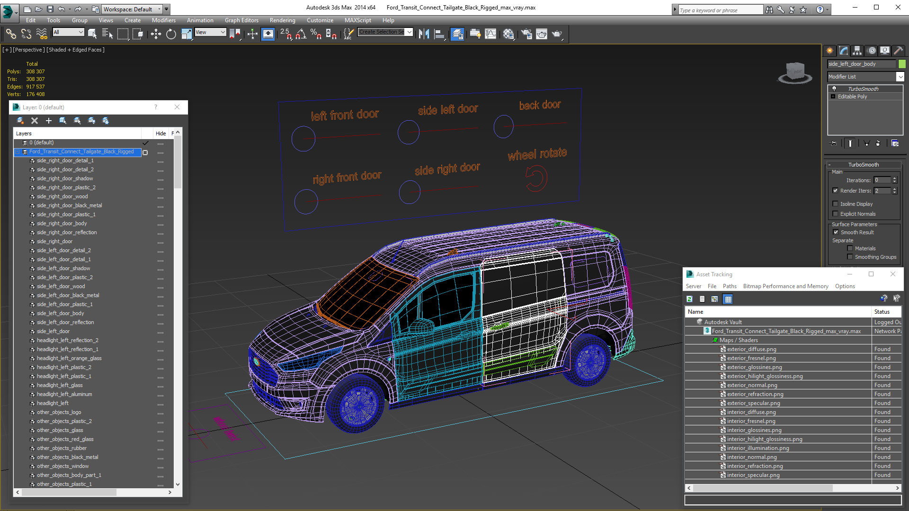
Task: Toggle TurboSmooth modifier lightbulb
Action: [834, 88]
